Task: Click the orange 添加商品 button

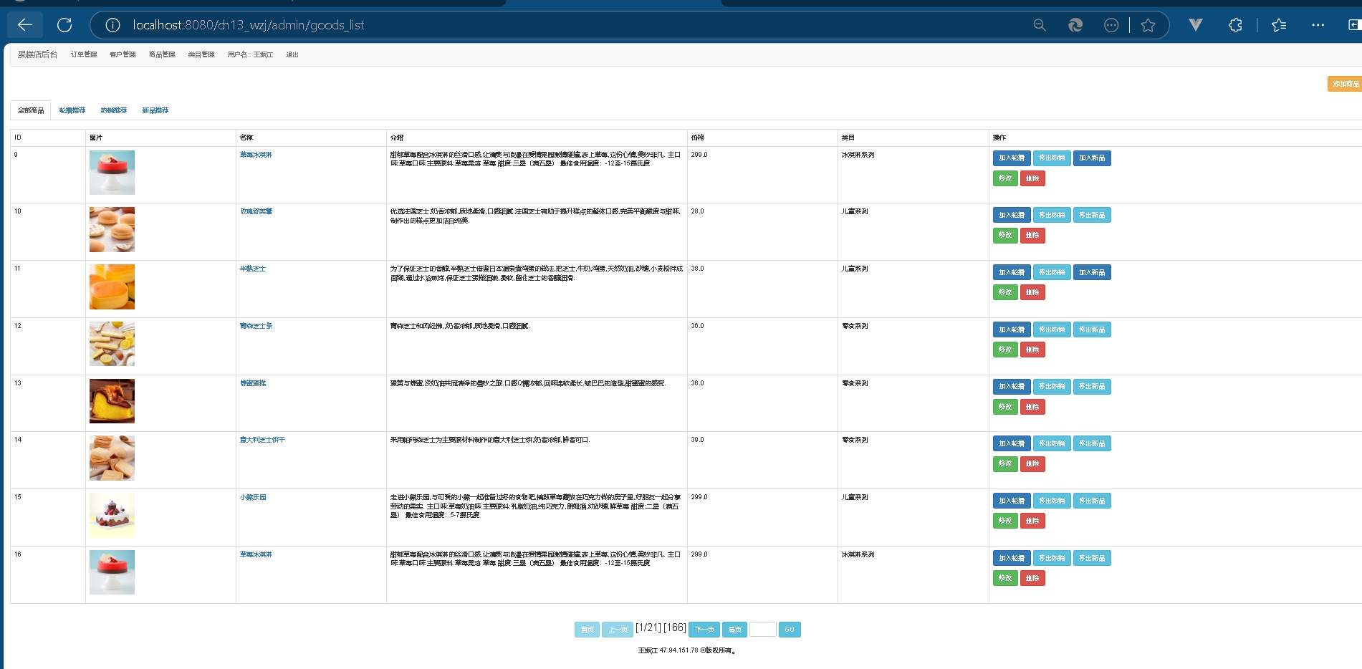Action: coord(1345,84)
